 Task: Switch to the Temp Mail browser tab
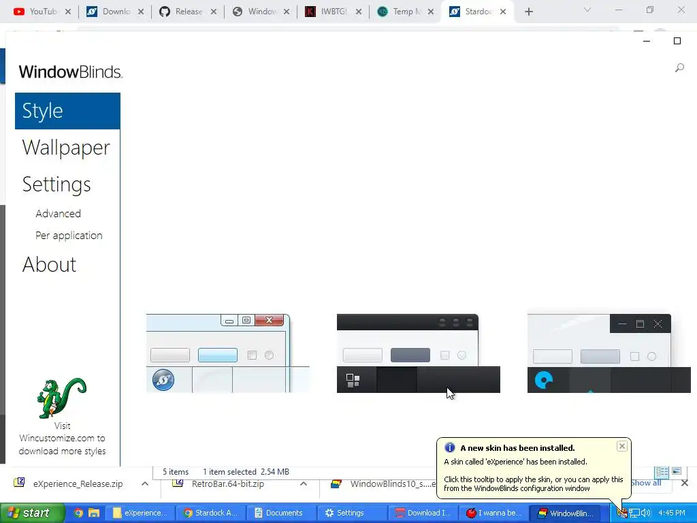406,12
